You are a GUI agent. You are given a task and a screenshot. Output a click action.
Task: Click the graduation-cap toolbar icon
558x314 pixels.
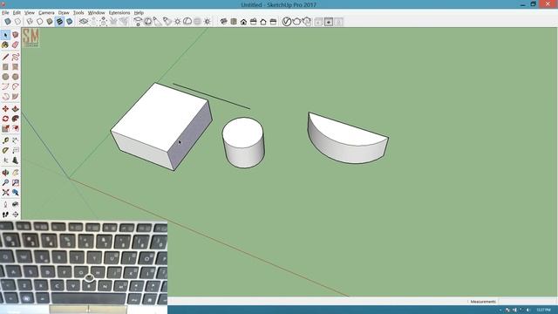point(138,22)
